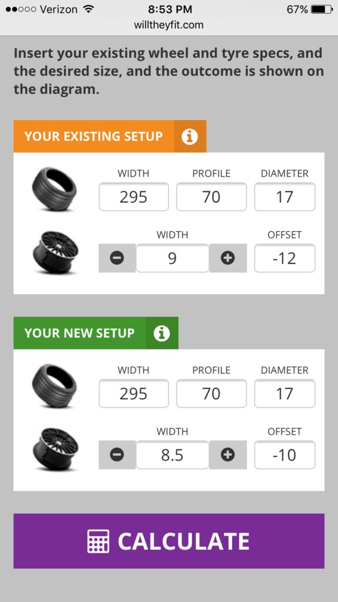
Task: Select new wheel offset field showing -10
Action: point(285,455)
